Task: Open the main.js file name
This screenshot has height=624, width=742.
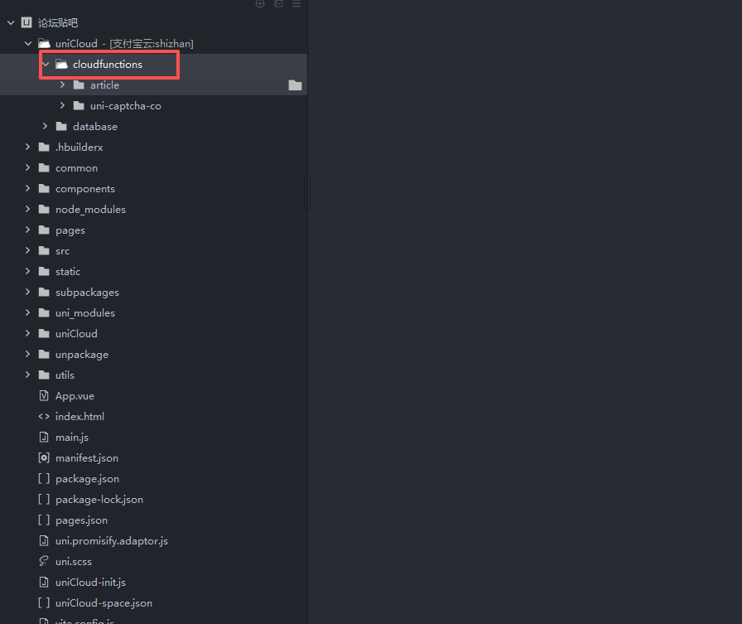Action: 72,438
